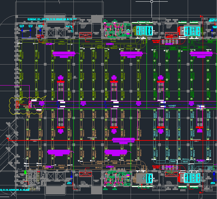Select the red rectangle inside the revision cloud
Screen dimensions: 217x199
[x=17, y=104]
